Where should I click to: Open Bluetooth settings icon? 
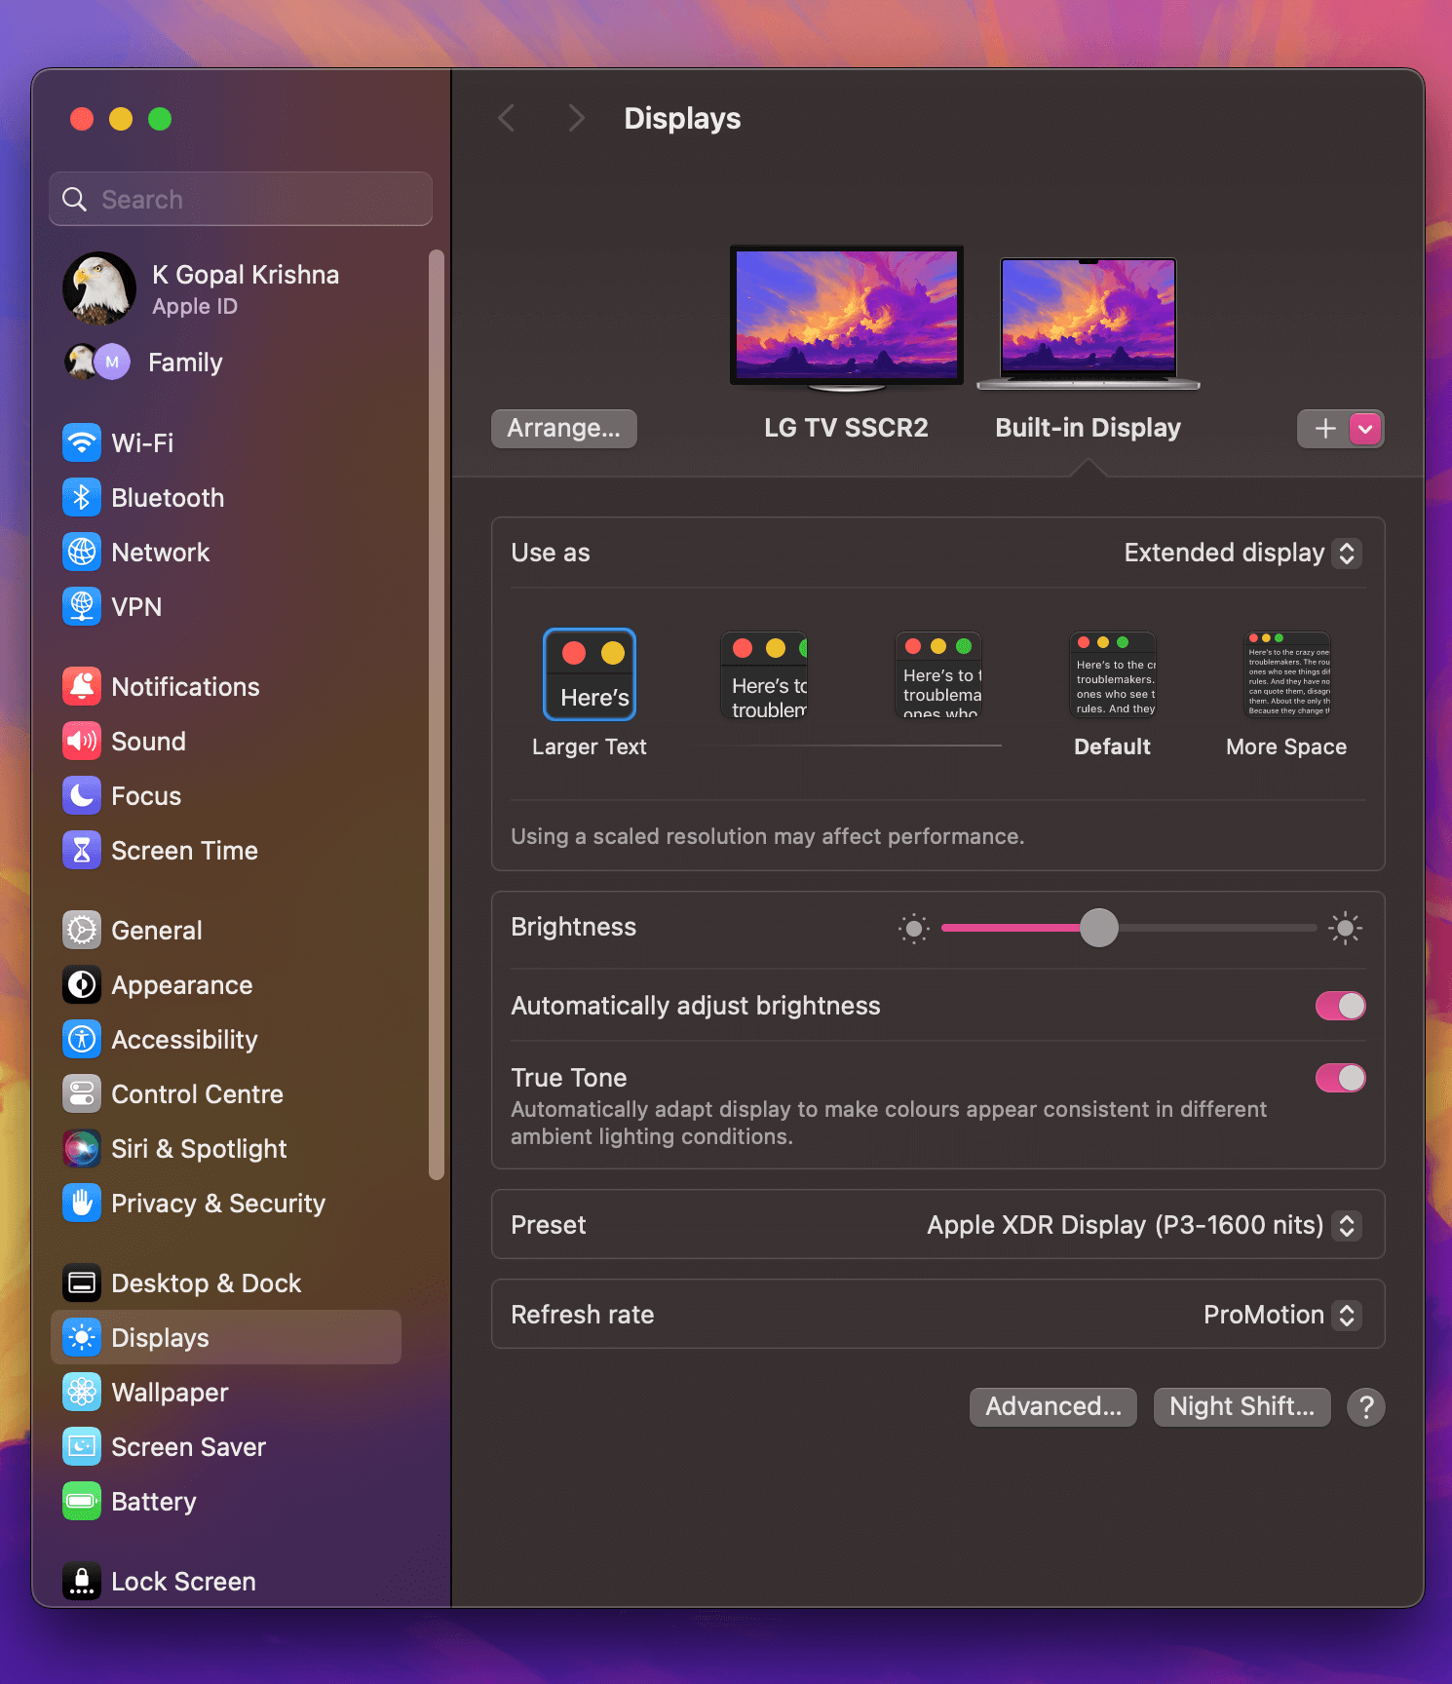(x=82, y=498)
